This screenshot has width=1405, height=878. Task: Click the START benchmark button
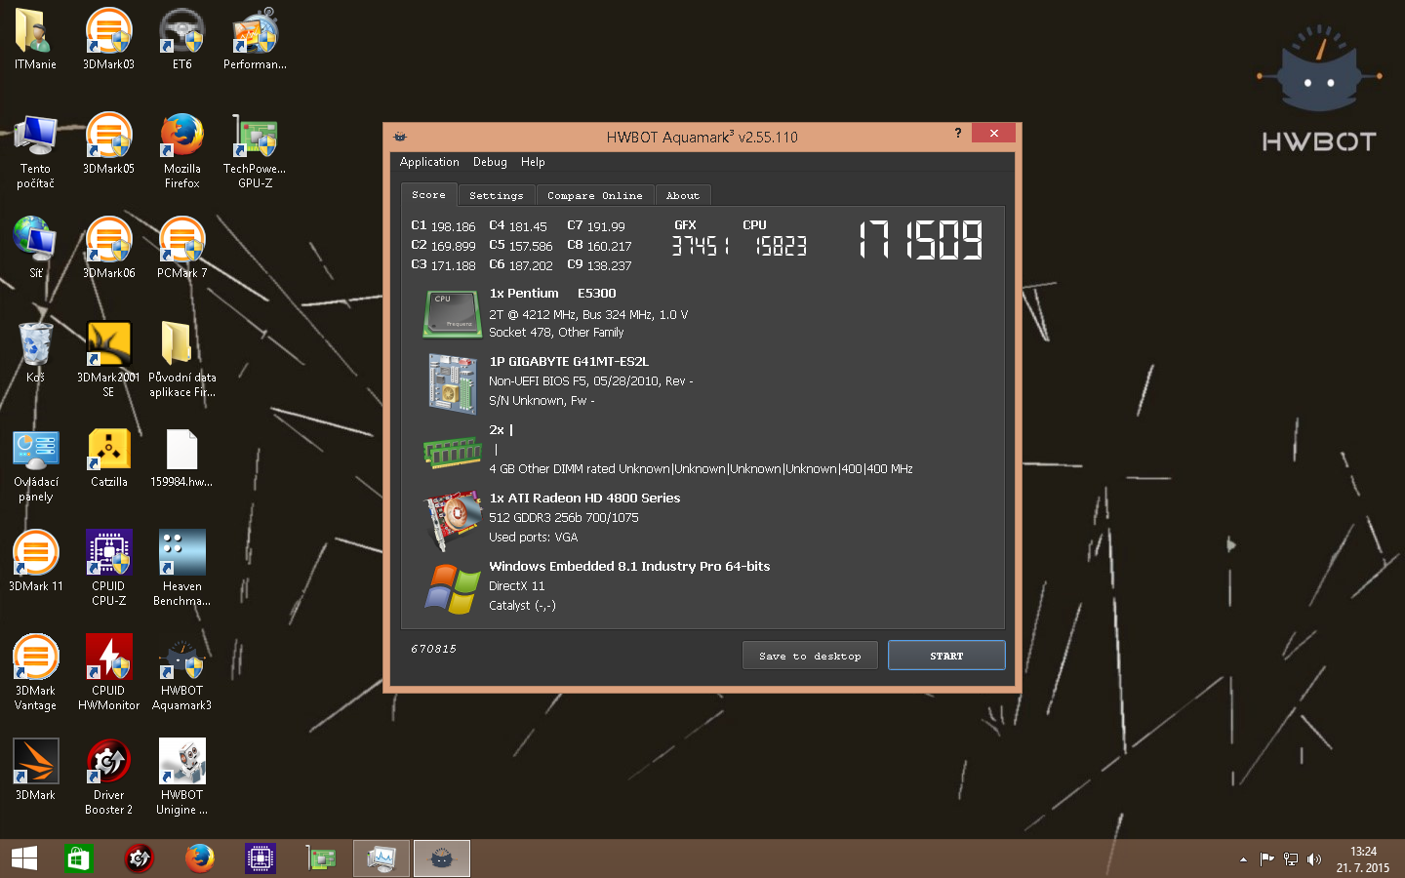[x=946, y=656]
